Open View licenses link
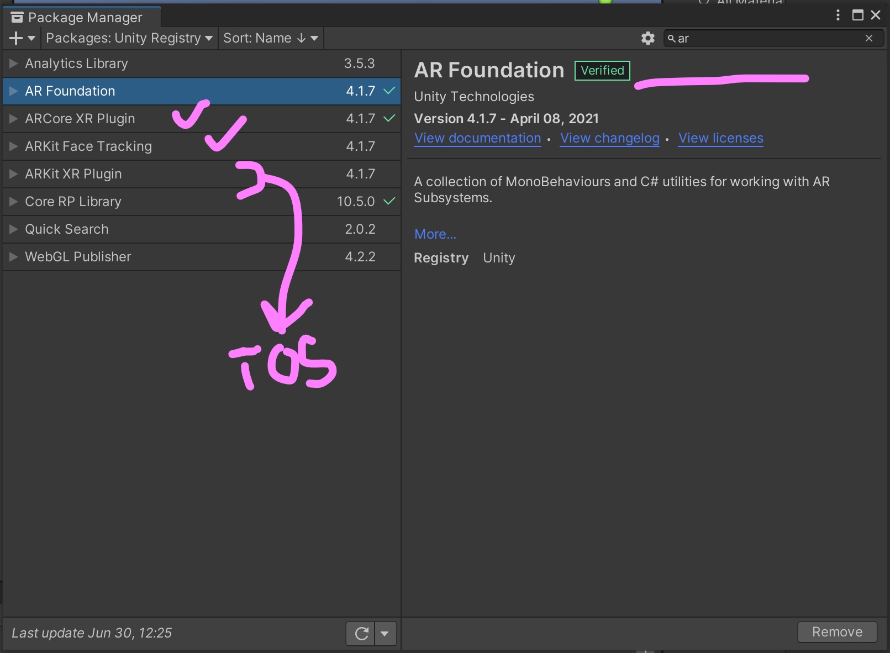This screenshot has width=890, height=653. 721,138
